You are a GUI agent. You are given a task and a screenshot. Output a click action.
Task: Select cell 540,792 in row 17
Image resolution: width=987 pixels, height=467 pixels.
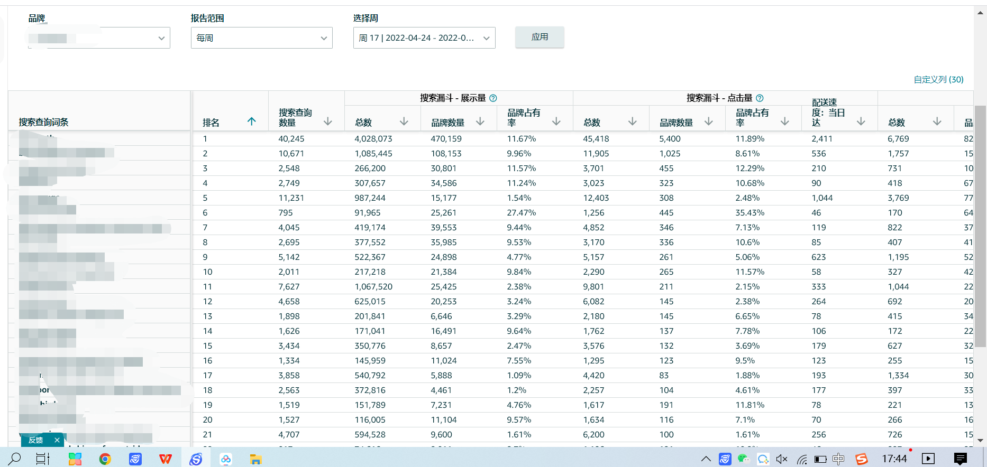point(370,376)
